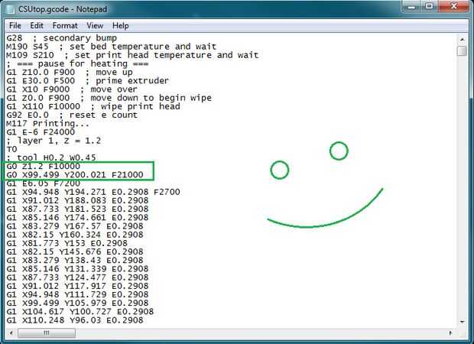Screen dimensions: 474x344
Task: Open the File menu
Action: [x=15, y=26]
